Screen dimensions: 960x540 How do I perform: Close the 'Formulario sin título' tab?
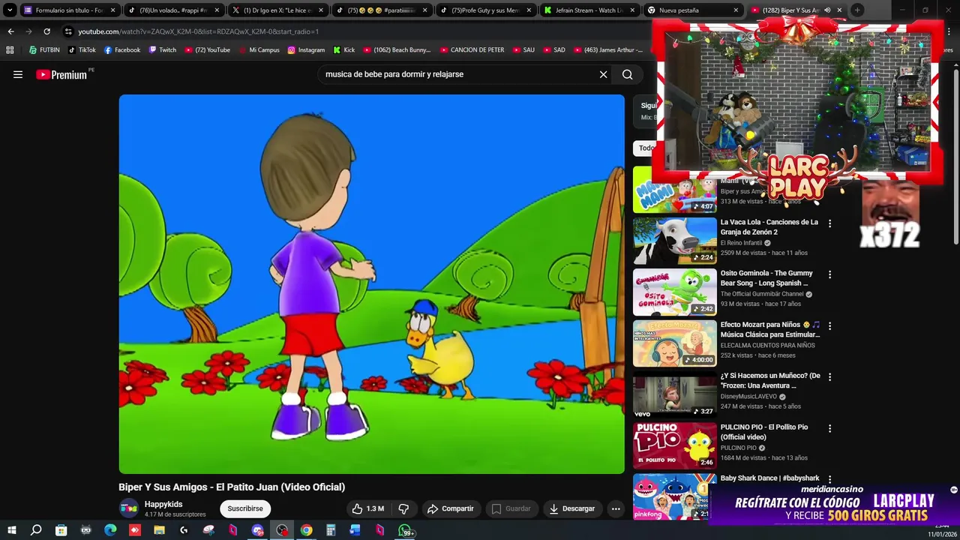coord(113,10)
